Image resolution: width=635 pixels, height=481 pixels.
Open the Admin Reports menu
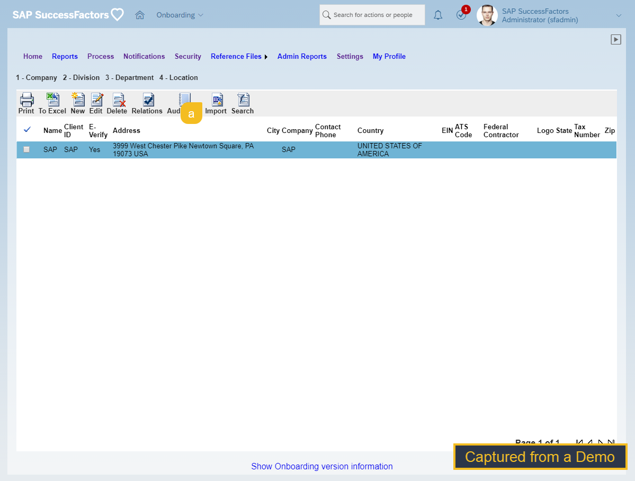click(x=302, y=56)
